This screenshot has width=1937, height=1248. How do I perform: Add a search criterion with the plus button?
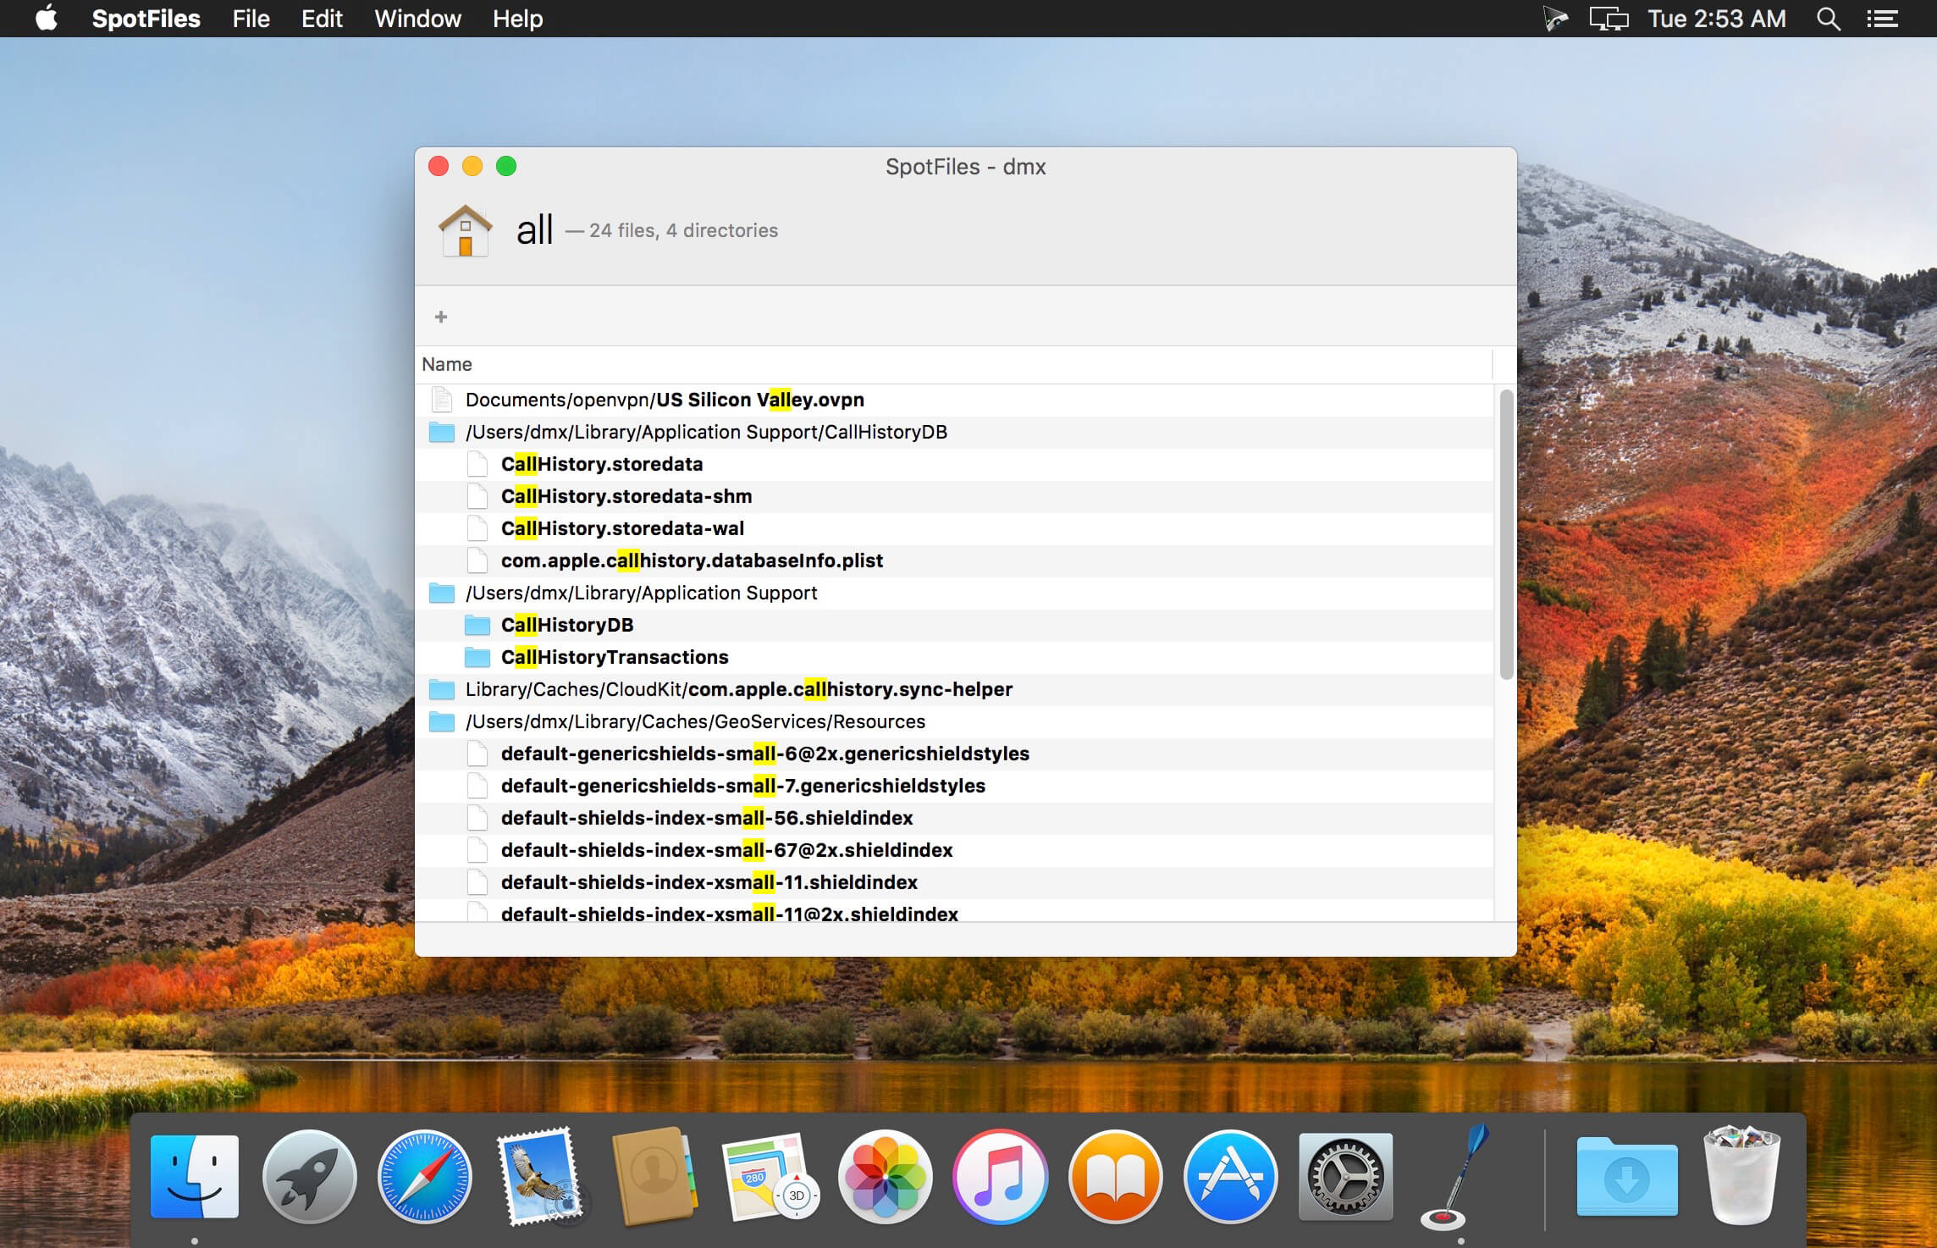441,317
